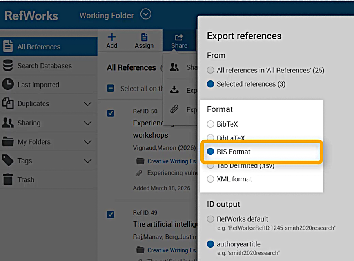Click the export download icon in Share menu
The height and width of the screenshot is (261, 354).
click(174, 90)
